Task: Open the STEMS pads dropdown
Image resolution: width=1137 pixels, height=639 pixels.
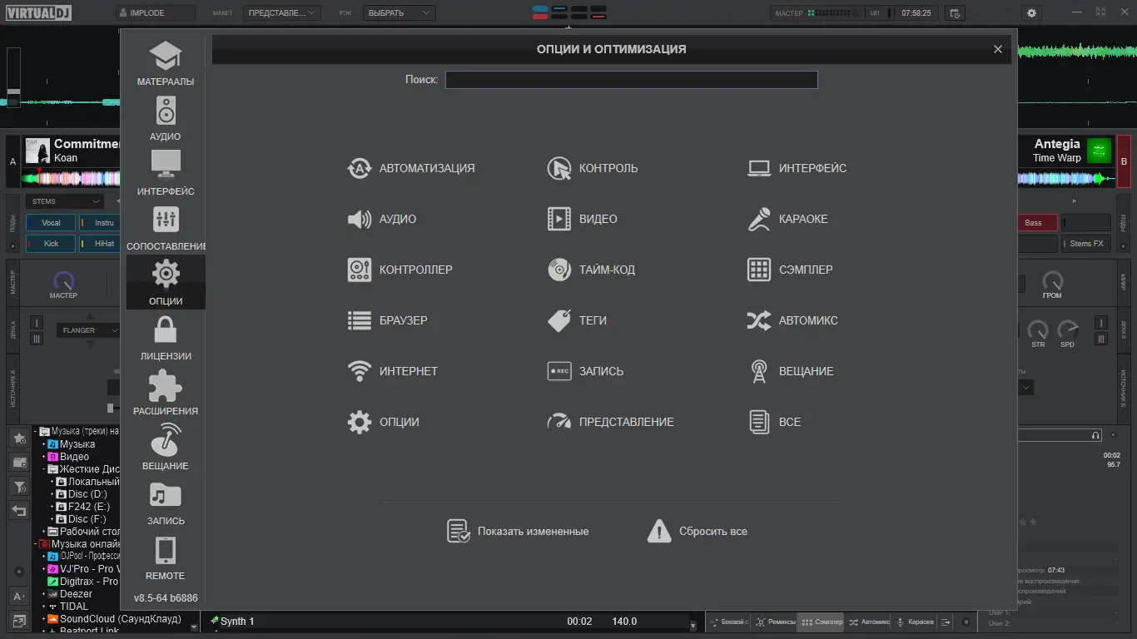Action: click(x=65, y=201)
